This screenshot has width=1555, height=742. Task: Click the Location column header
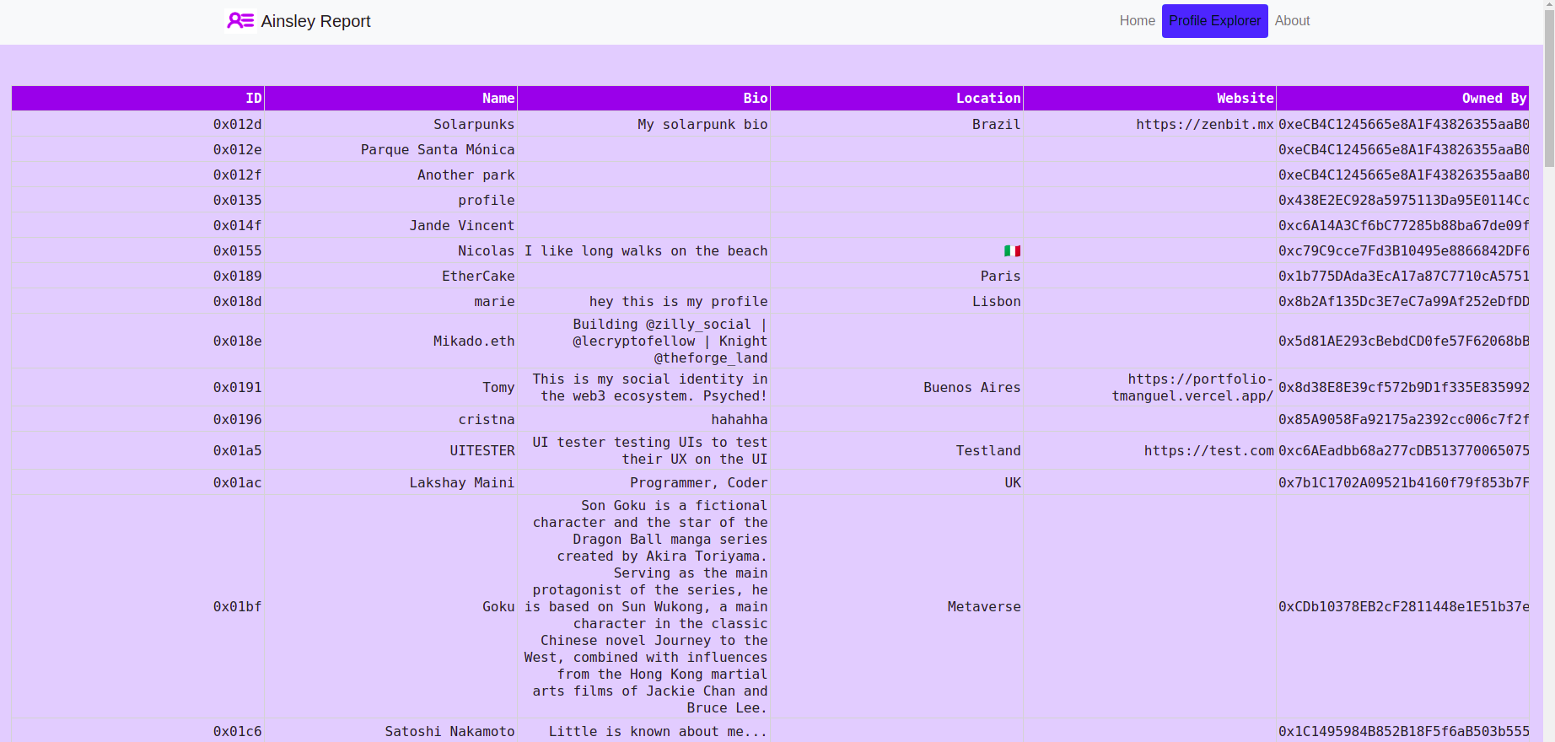click(896, 99)
